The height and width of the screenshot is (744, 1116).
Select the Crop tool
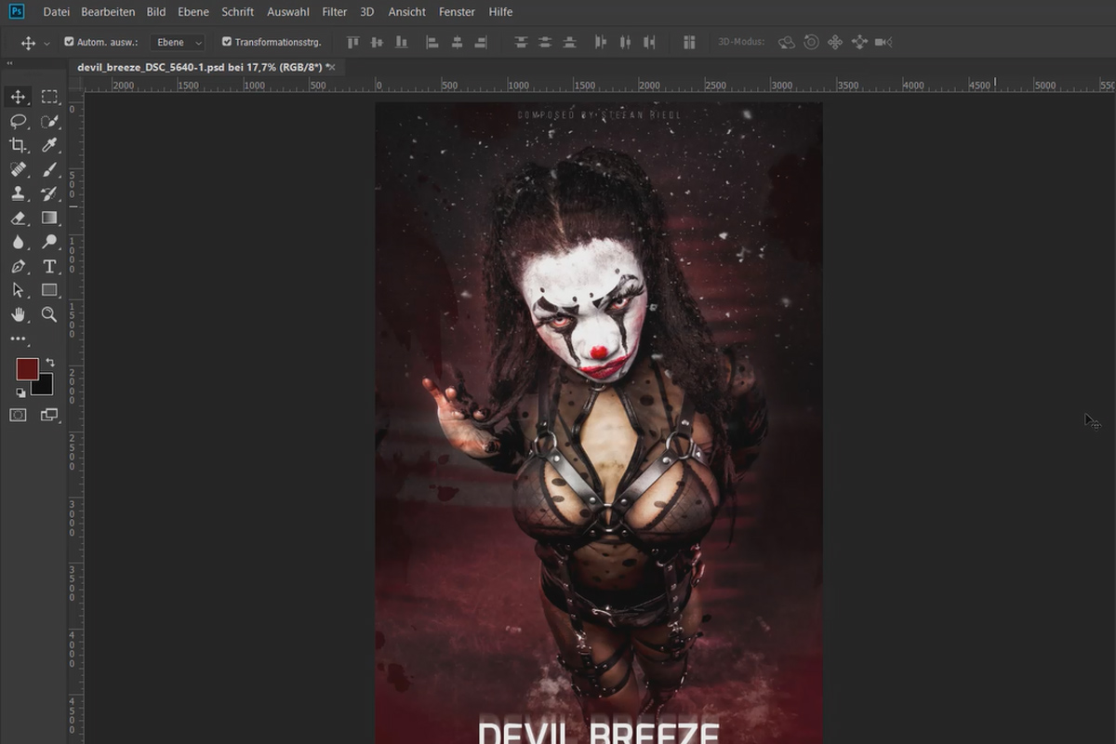point(18,145)
